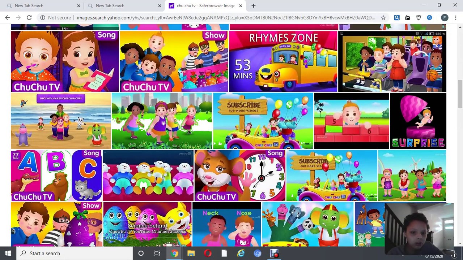This screenshot has height=260, width=463.
Task: Open the blank document taskbar icon
Action: 224,253
